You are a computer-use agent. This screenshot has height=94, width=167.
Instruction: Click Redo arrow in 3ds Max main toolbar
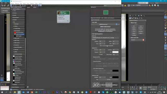click(5, 5)
